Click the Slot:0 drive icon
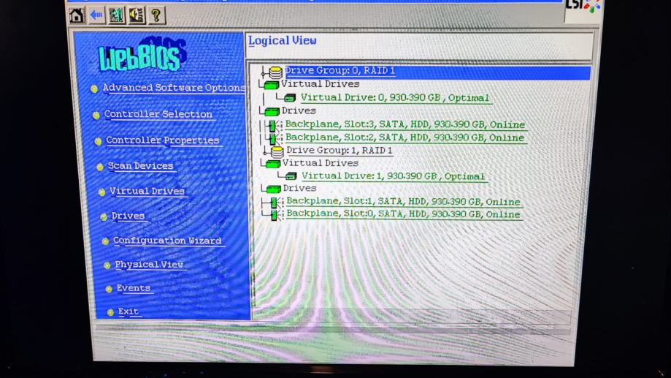Screen dimensions: 671x378 (275, 214)
